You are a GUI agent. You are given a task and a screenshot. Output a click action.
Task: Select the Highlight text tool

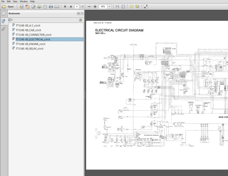point(137,7)
